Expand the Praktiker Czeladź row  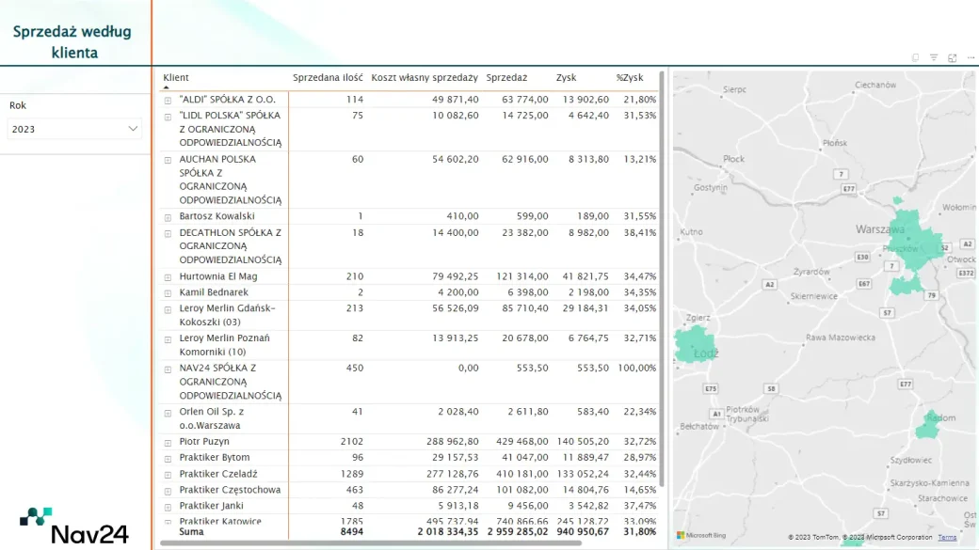(x=168, y=475)
